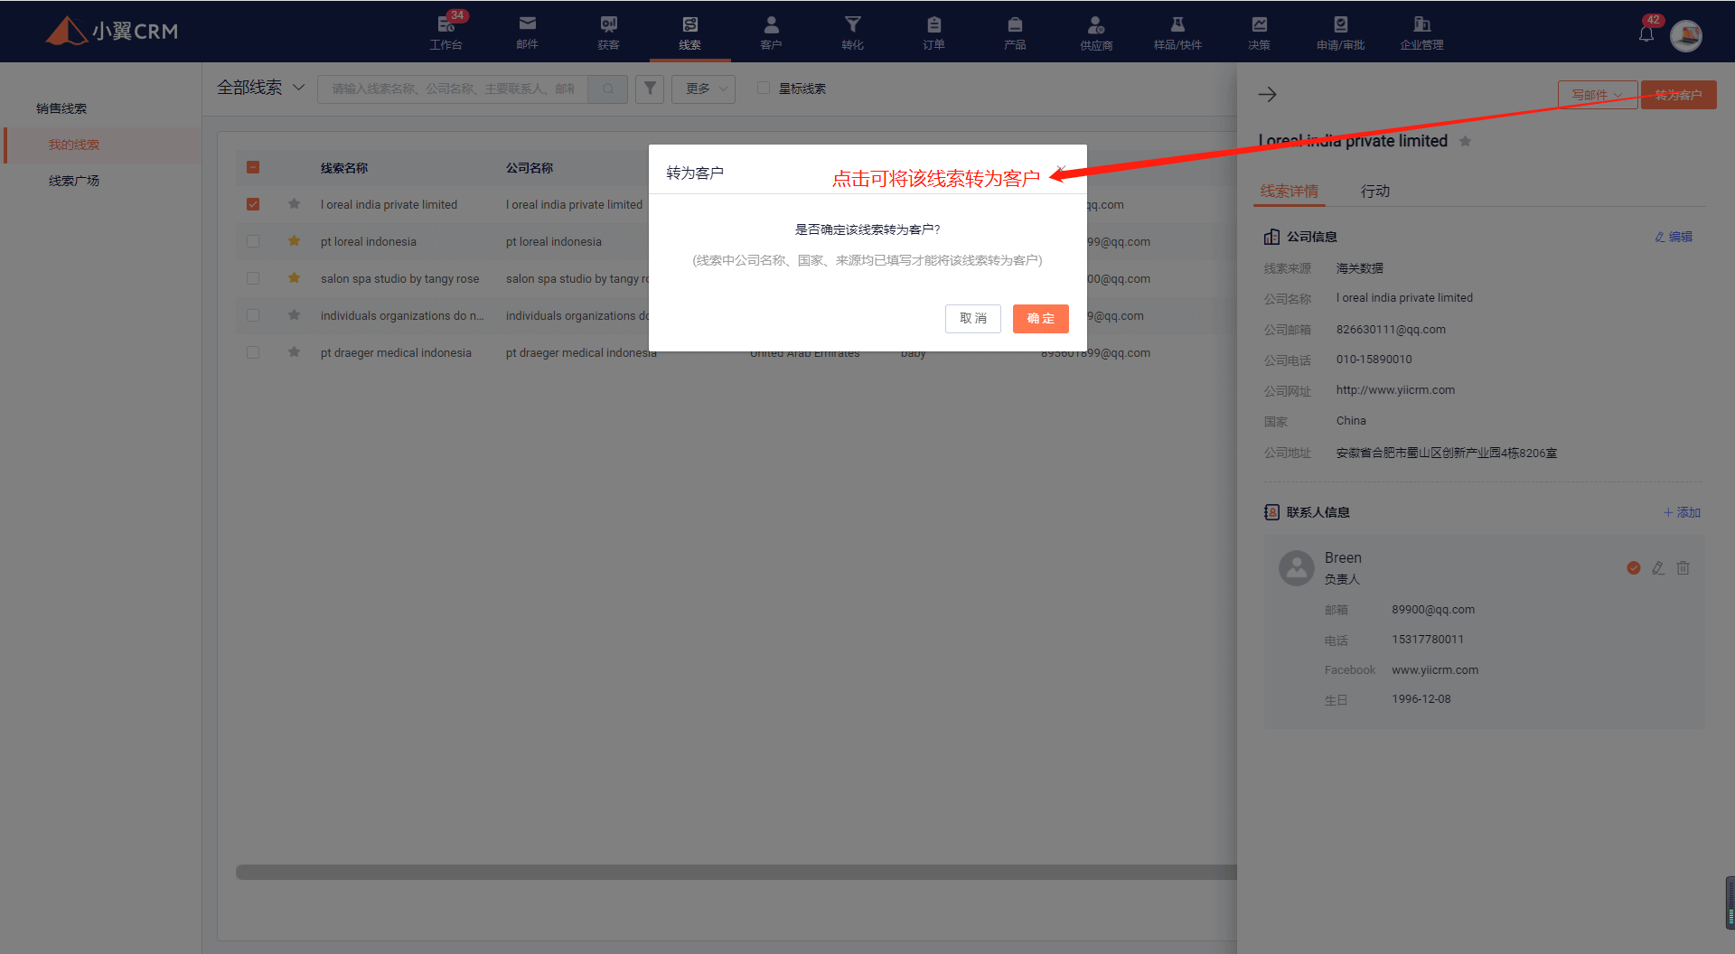Click lead name salon spa studio by tangy rose

(x=399, y=278)
